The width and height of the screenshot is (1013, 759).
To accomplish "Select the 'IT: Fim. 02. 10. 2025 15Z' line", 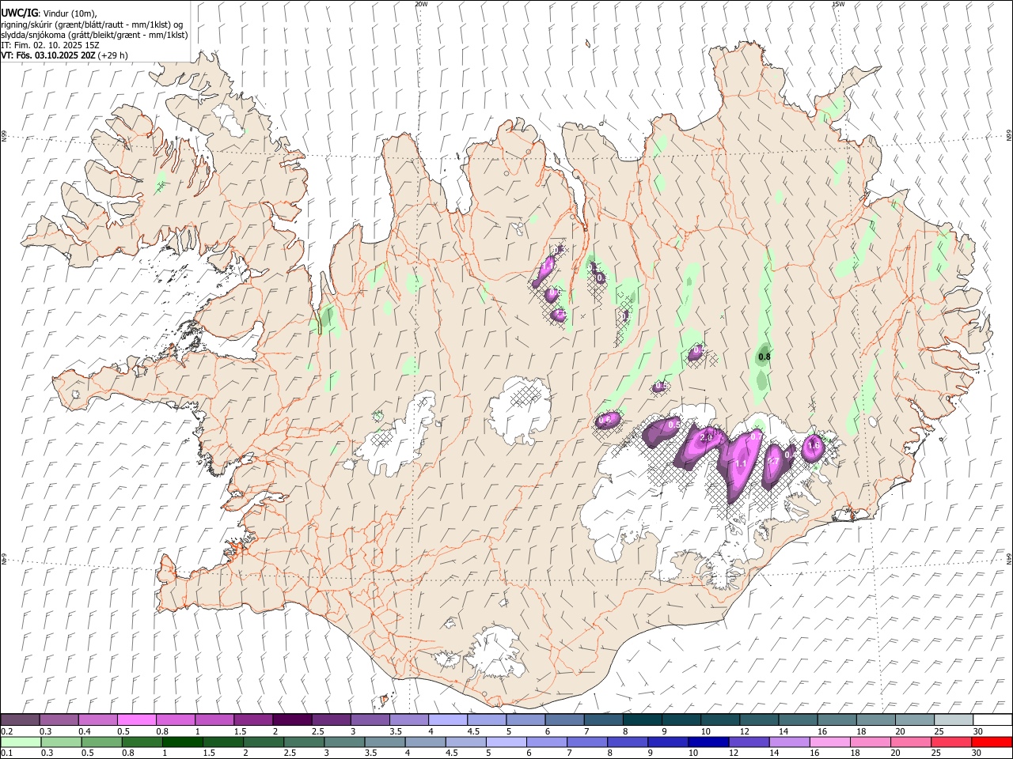I will 50,45.
